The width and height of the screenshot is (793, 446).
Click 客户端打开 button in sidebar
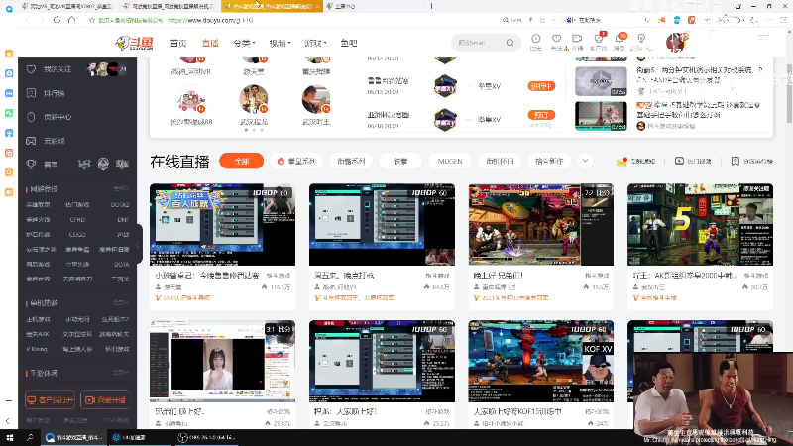51,400
